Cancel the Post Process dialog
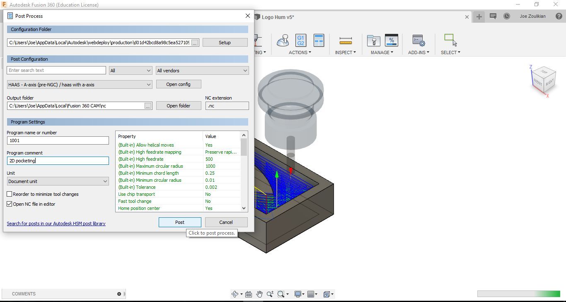Image resolution: width=566 pixels, height=302 pixels. coord(226,222)
